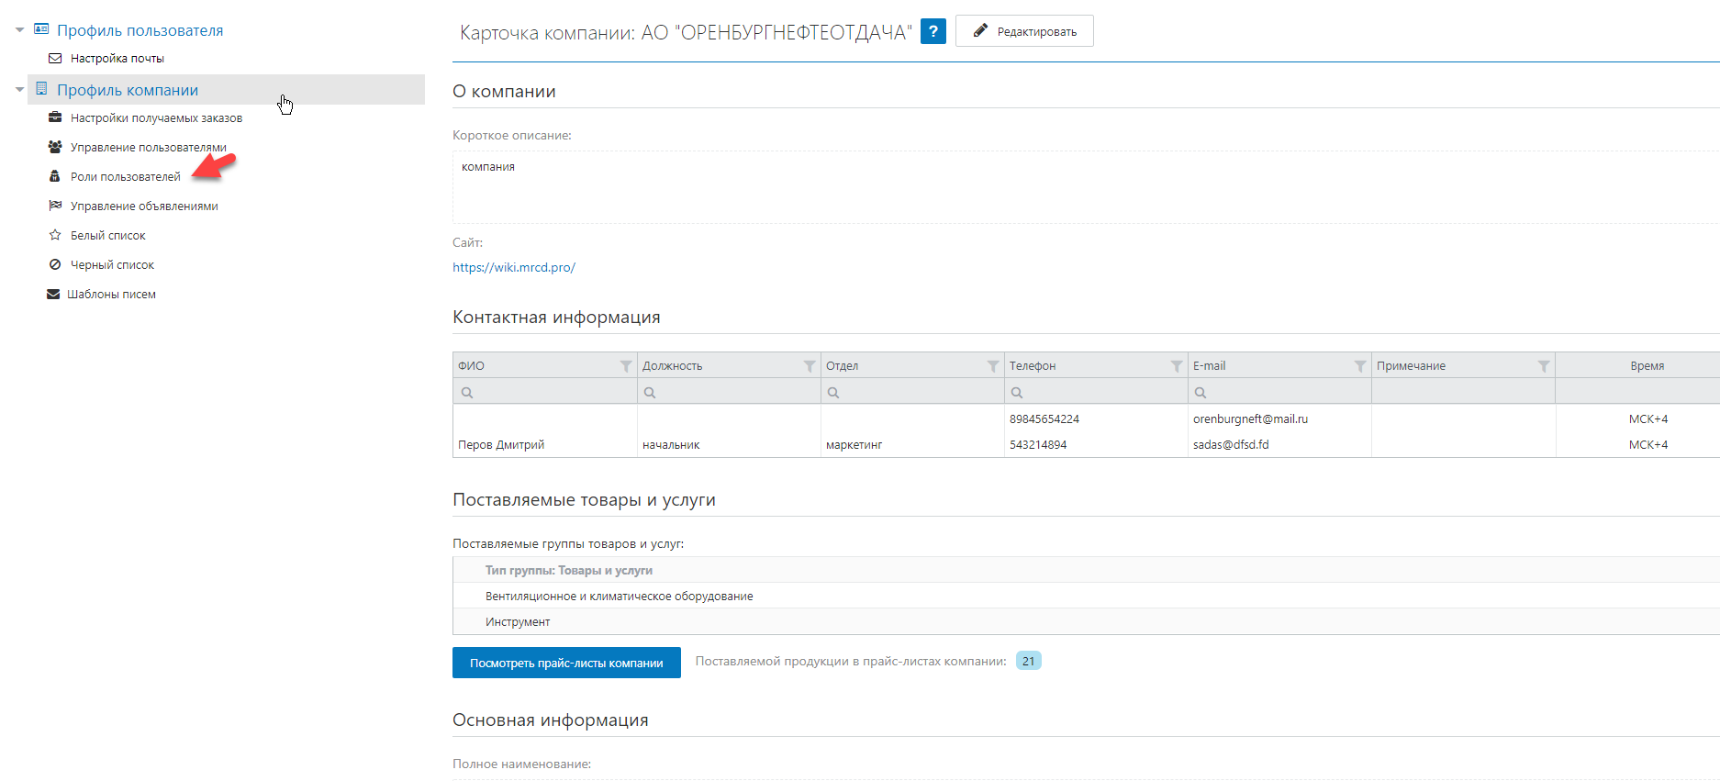Viewport: 1720px width, 781px height.
Task: Select Шаблоны писем in sidebar
Action: point(111,295)
